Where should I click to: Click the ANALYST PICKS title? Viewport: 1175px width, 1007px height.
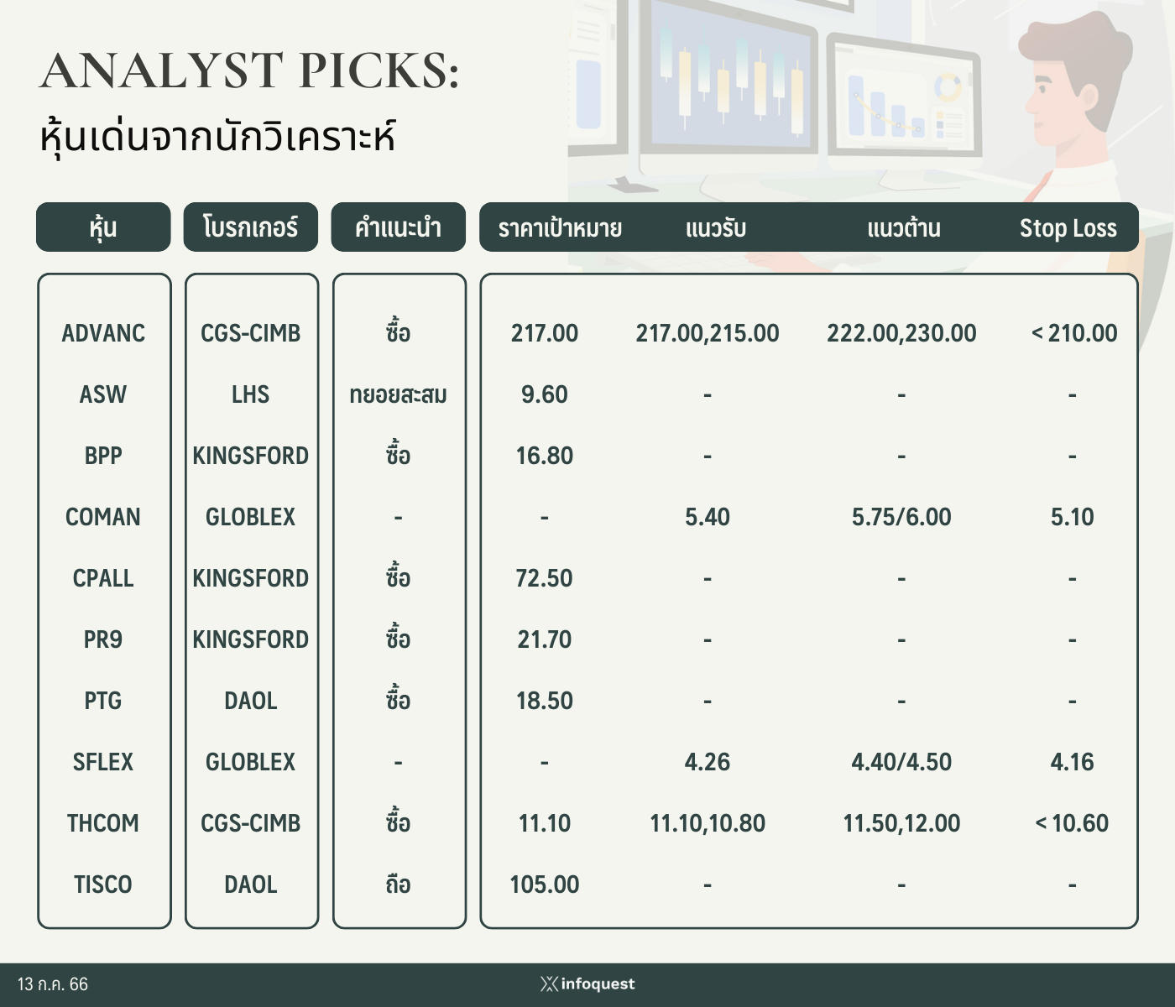(x=249, y=70)
